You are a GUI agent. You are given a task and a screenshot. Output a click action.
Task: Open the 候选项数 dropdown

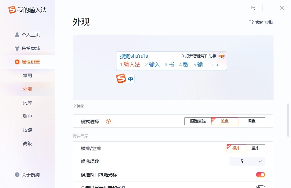pyautogui.click(x=247, y=161)
